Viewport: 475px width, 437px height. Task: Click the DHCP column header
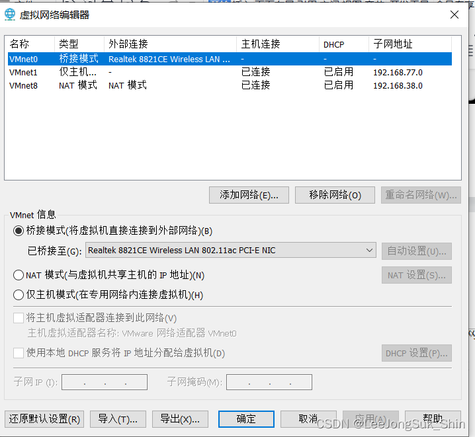[344, 44]
